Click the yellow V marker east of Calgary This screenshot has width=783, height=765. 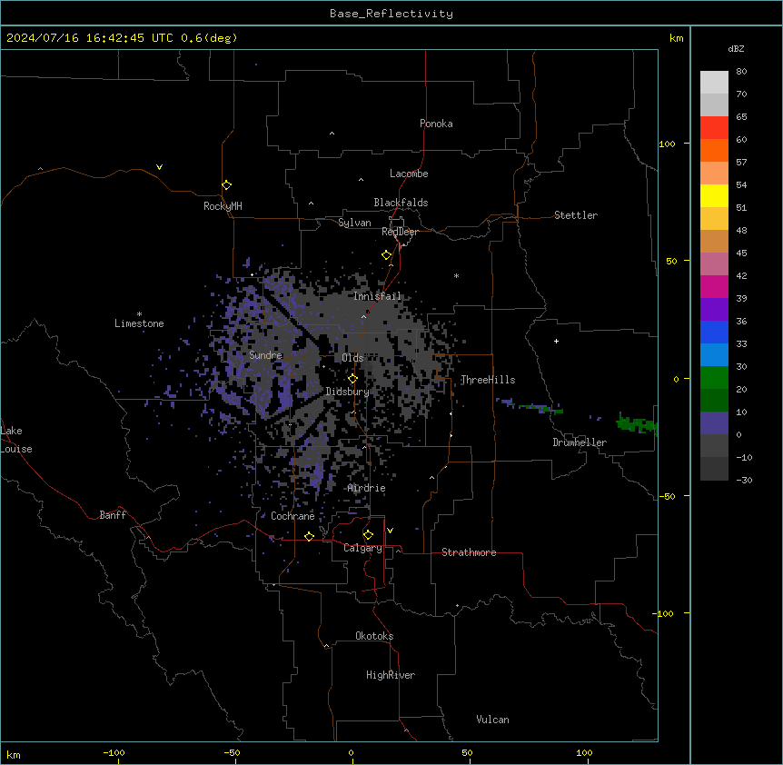pyautogui.click(x=390, y=531)
